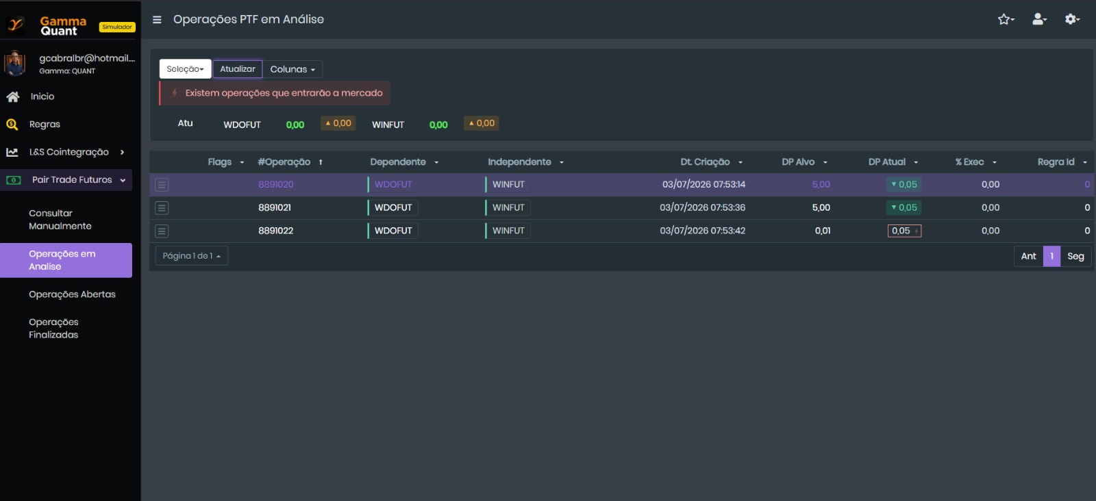
Task: Click the Pair Trade Futuros money icon
Action: 13,180
